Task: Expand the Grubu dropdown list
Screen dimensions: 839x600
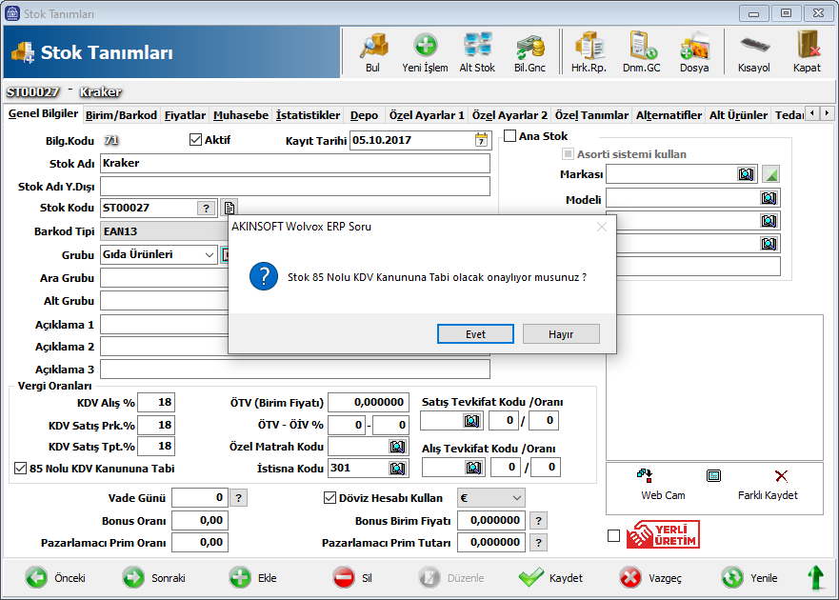Action: (210, 254)
